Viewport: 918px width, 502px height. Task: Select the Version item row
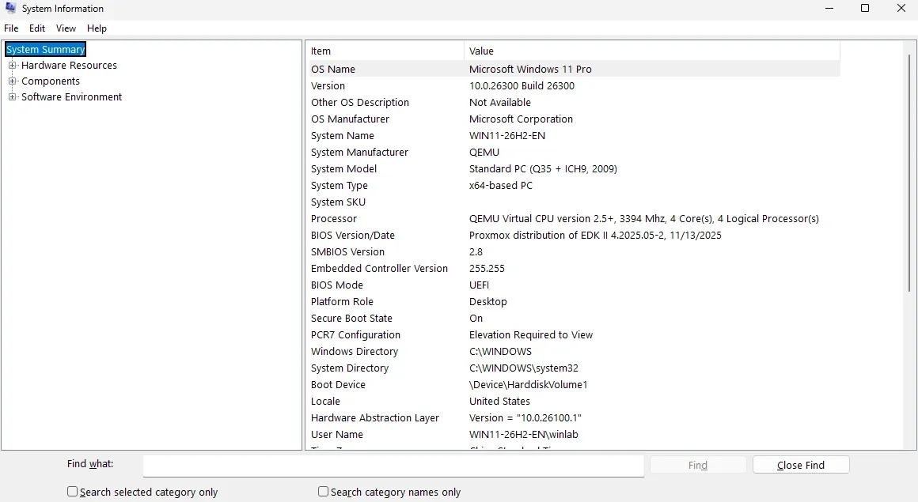pyautogui.click(x=575, y=85)
